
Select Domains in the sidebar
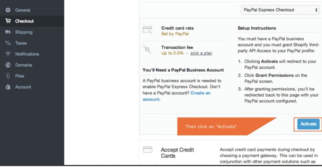click(24, 65)
